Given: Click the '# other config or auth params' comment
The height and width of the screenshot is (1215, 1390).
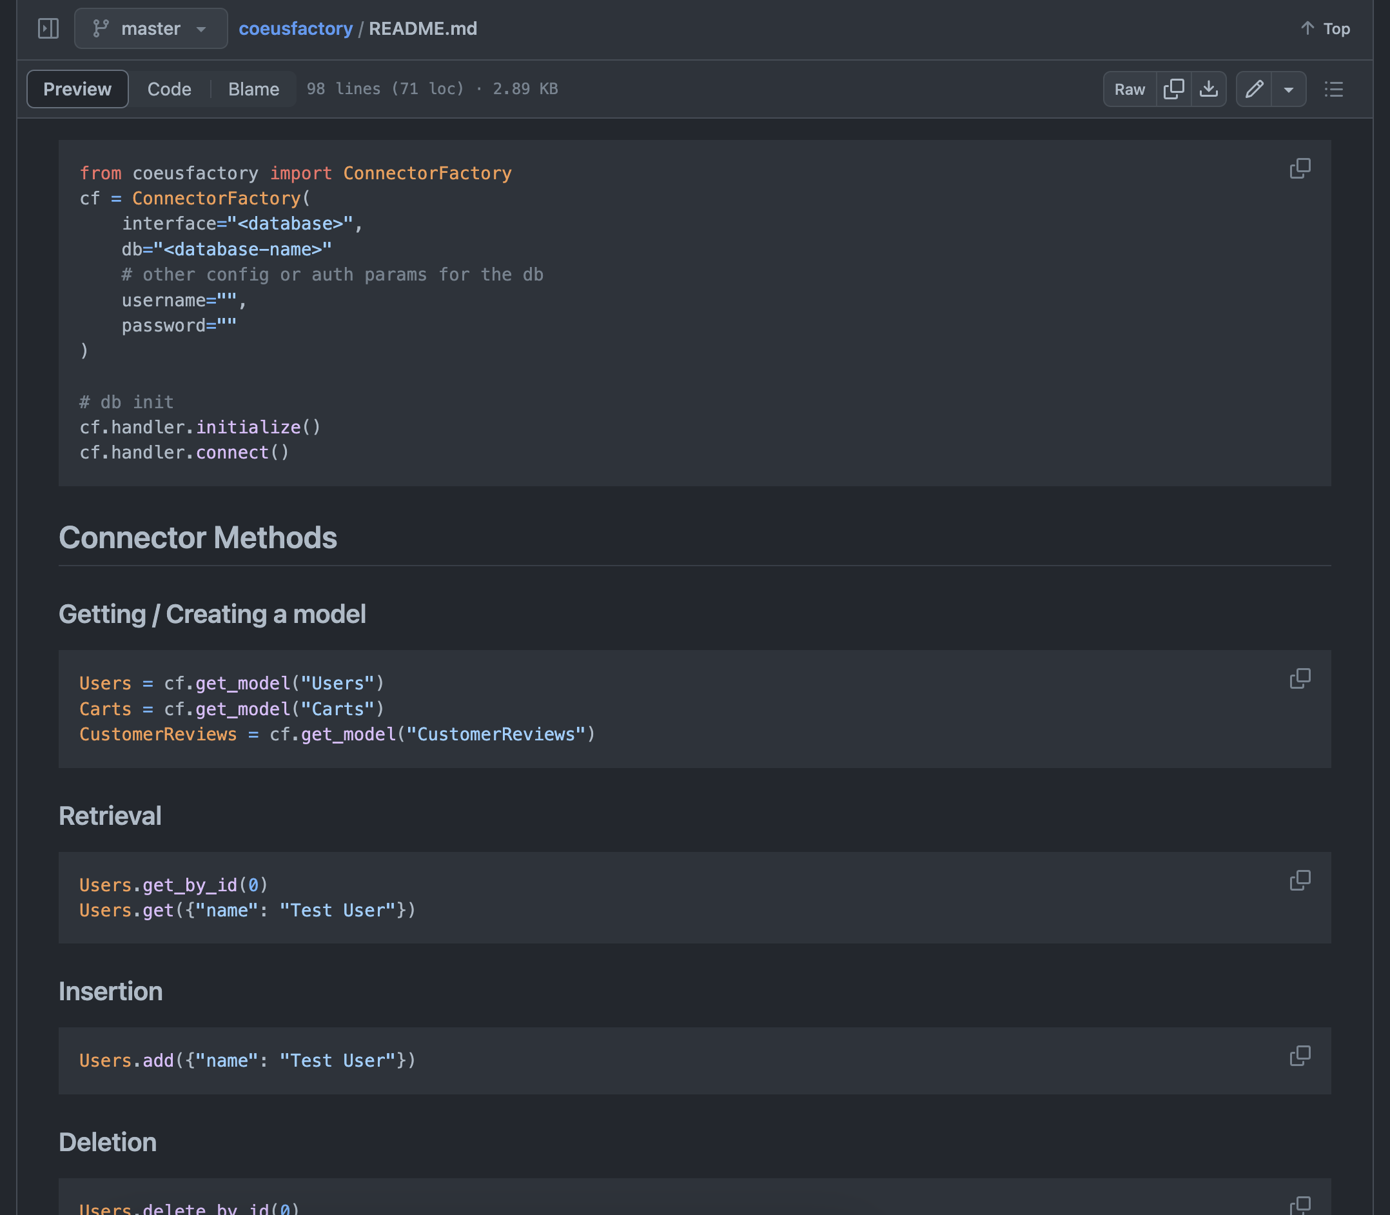Looking at the screenshot, I should tap(332, 275).
